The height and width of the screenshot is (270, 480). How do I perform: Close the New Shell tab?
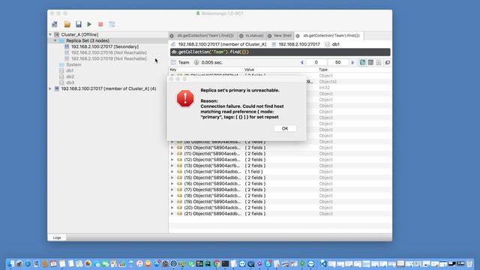tap(270, 36)
